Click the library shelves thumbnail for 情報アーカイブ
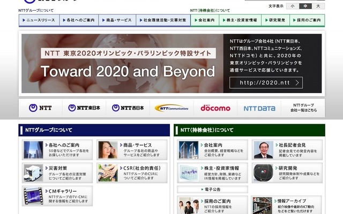The height and width of the screenshot is (214, 343). 262,205
